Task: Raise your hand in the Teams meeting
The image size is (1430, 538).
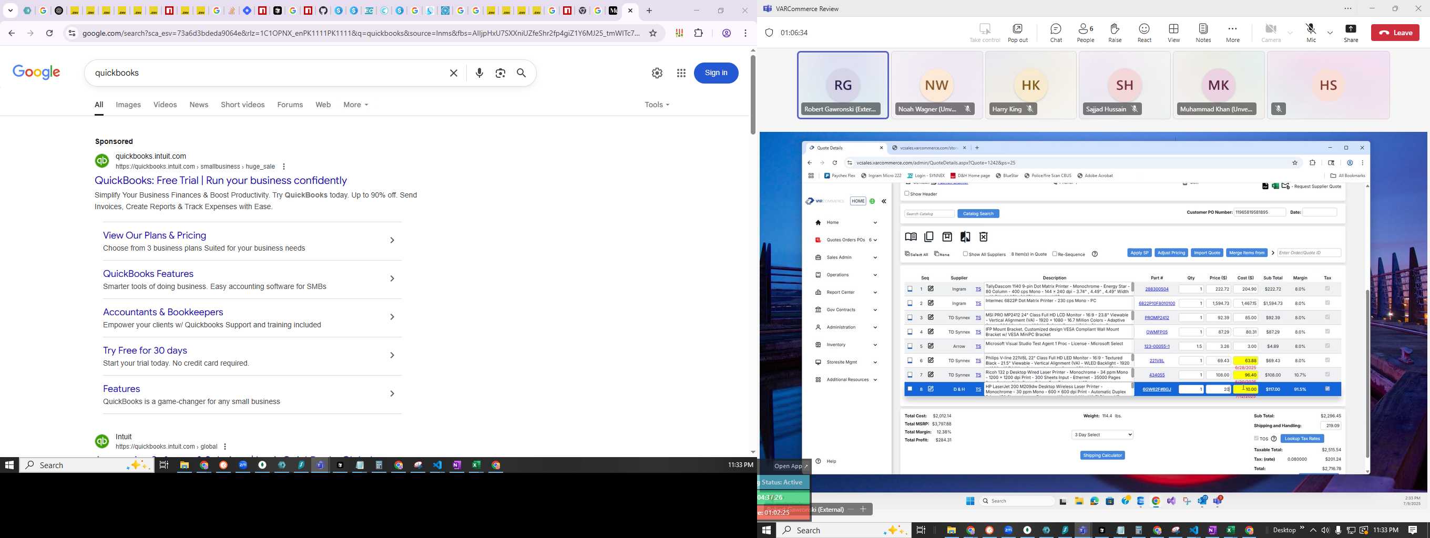Action: pos(1115,33)
